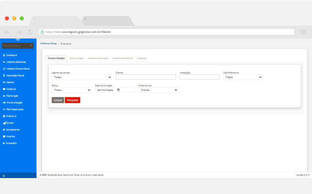Click the Fila Contratação handshake icon

[4, 103]
